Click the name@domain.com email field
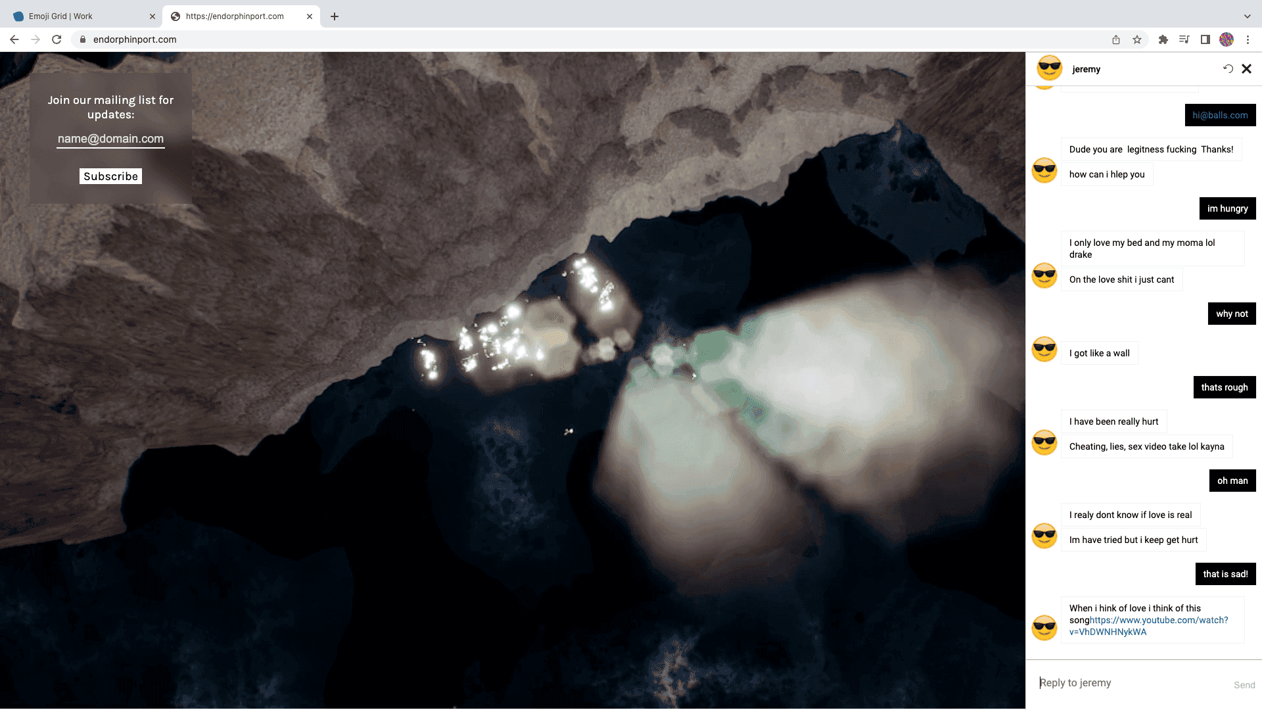 pos(110,139)
